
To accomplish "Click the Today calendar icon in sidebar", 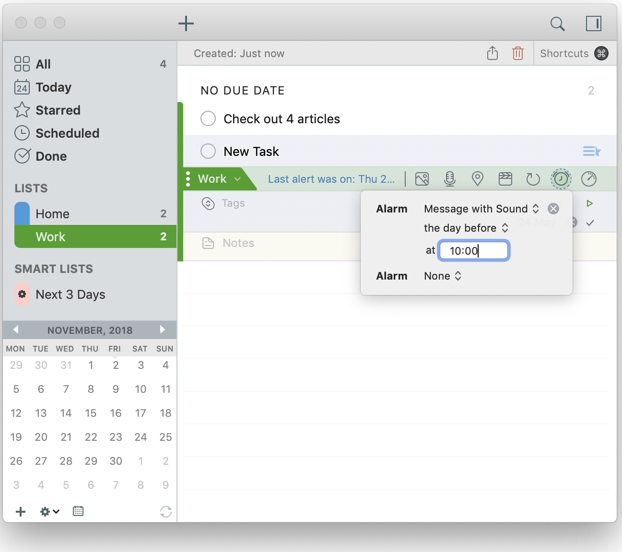I will 22,87.
